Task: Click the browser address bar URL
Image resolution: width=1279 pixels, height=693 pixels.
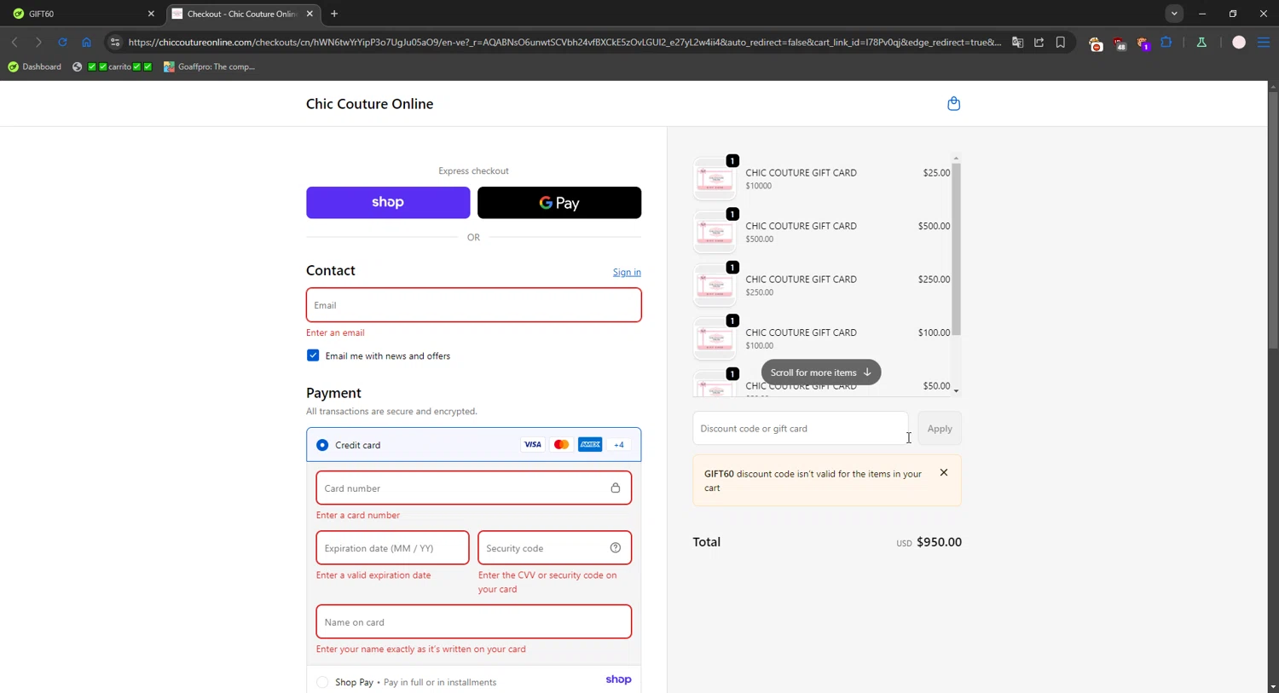Action: click(x=564, y=42)
